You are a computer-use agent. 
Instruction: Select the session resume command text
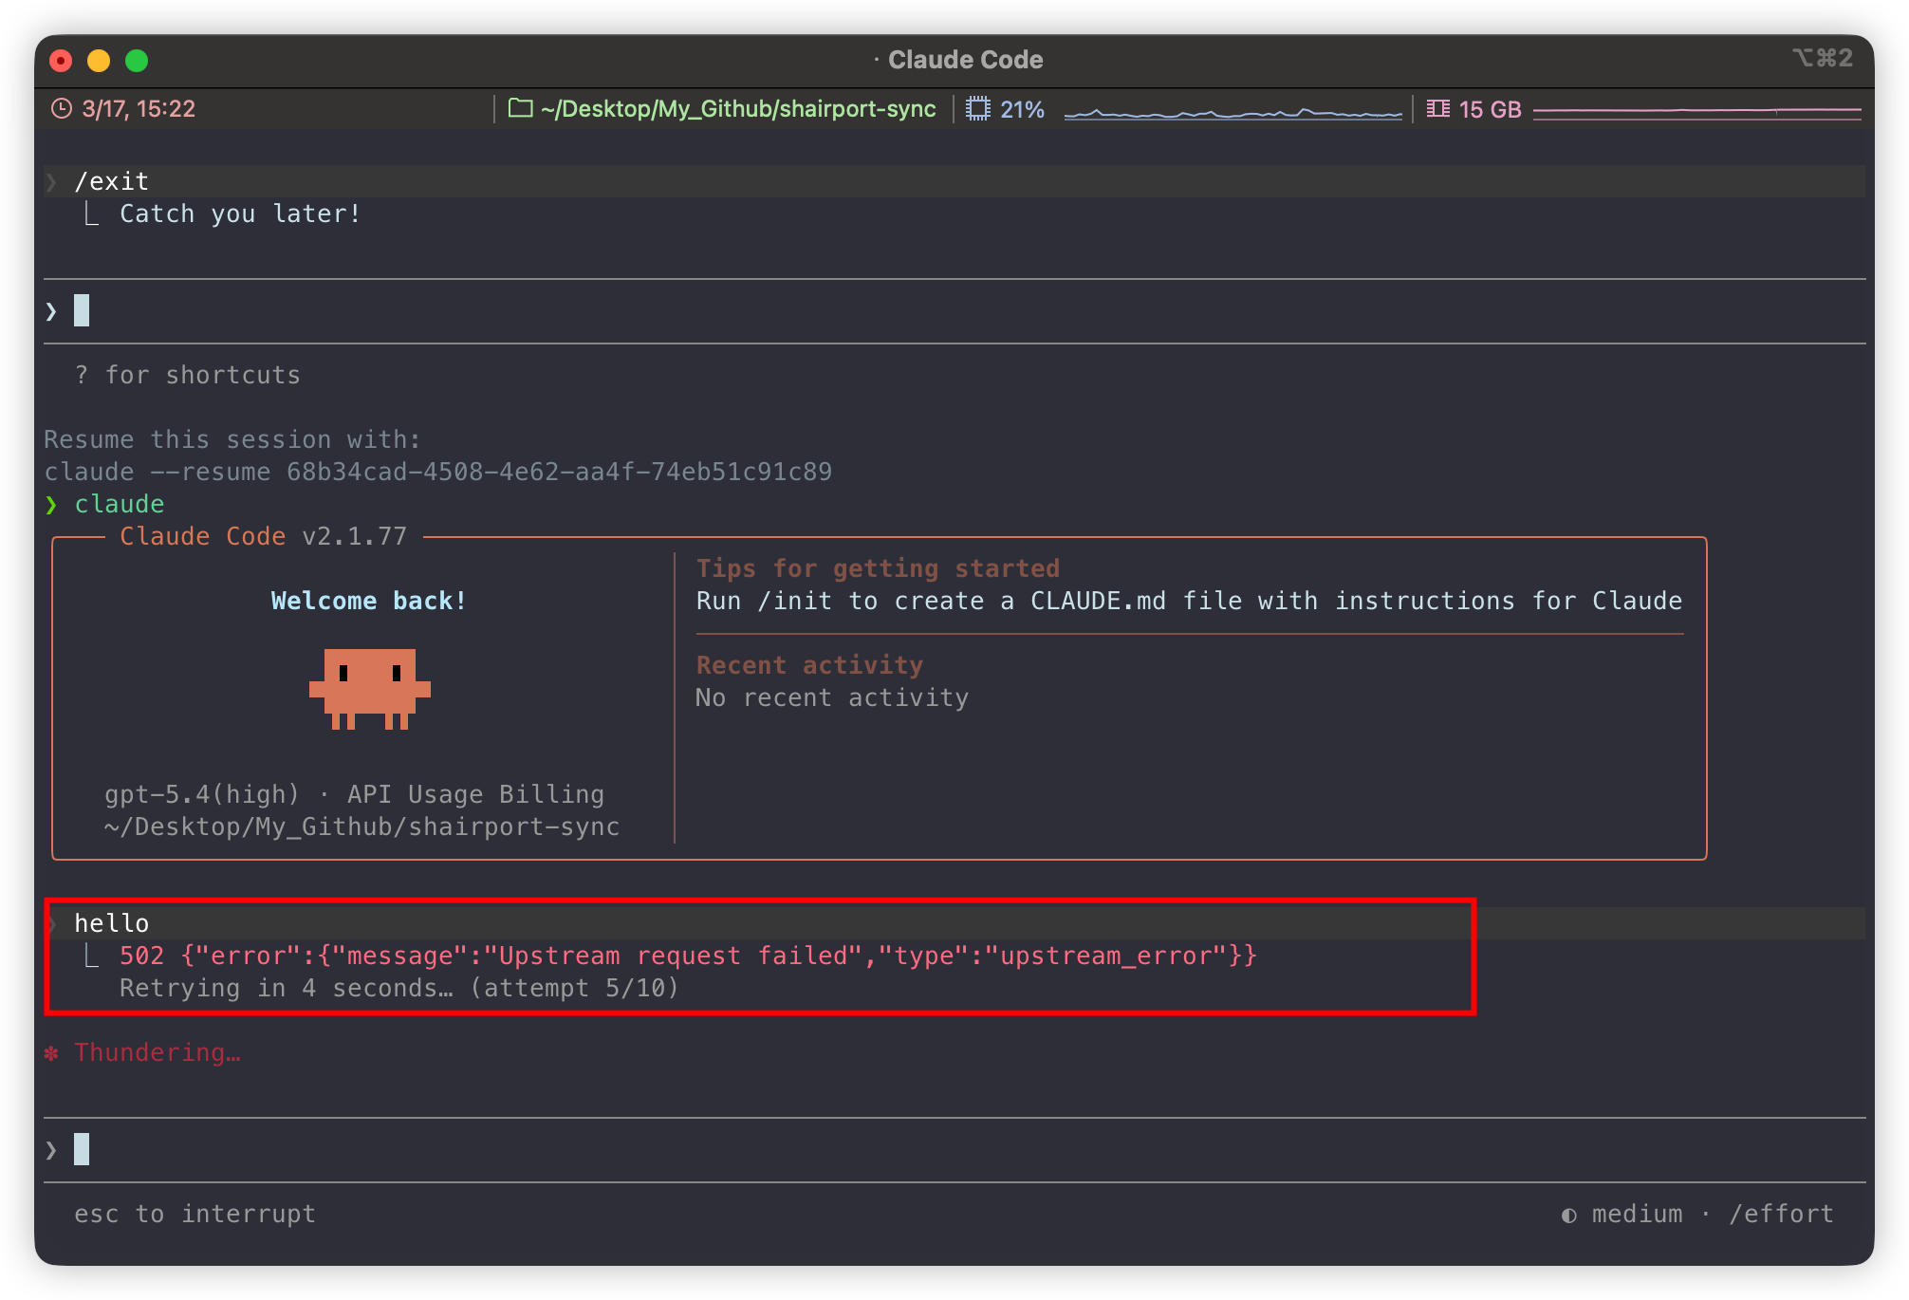click(438, 473)
